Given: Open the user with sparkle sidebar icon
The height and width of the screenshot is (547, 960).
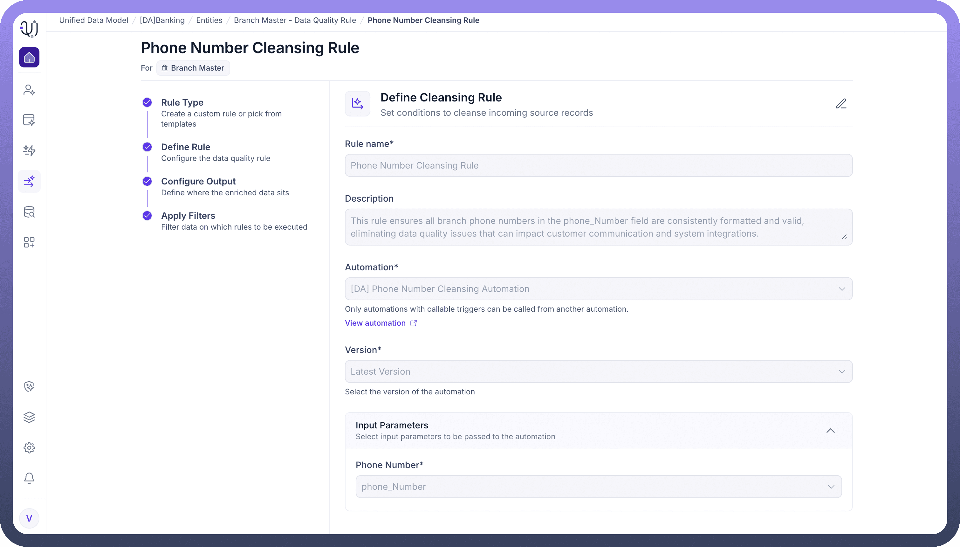Looking at the screenshot, I should coord(29,90).
